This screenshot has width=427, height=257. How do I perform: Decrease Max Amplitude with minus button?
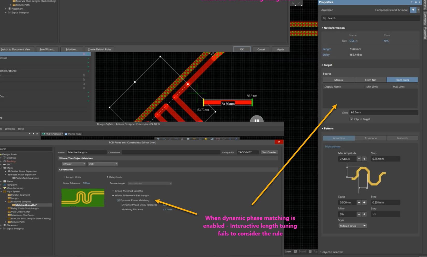pyautogui.click(x=359, y=159)
